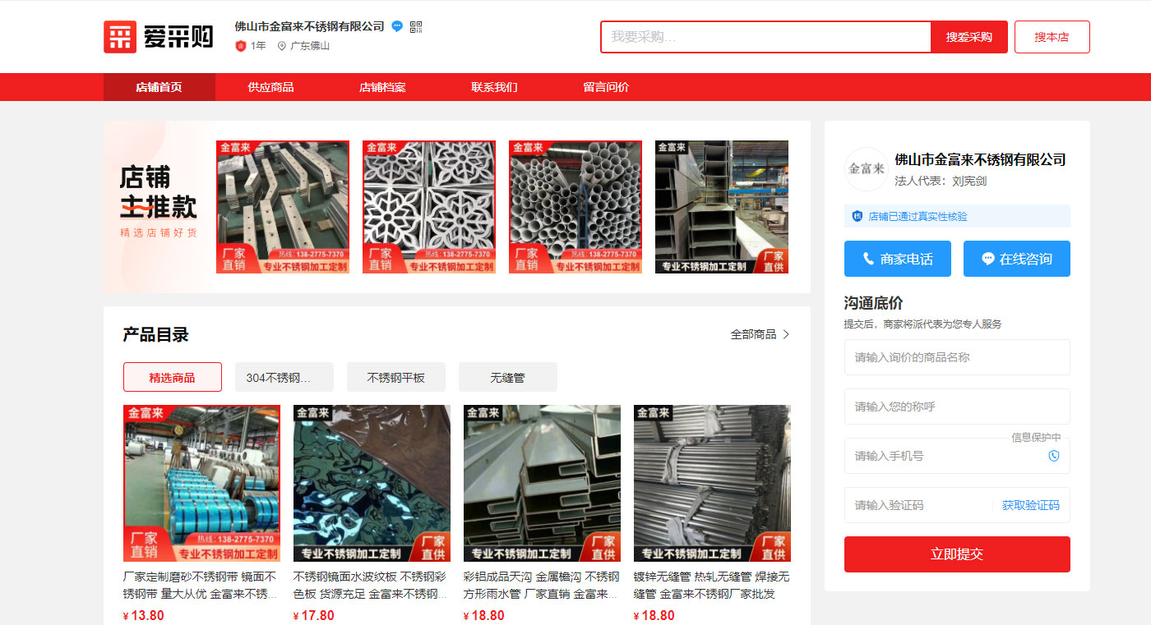The image size is (1151, 625).
Task: Select the 304不锈钢 category tab
Action: click(284, 377)
